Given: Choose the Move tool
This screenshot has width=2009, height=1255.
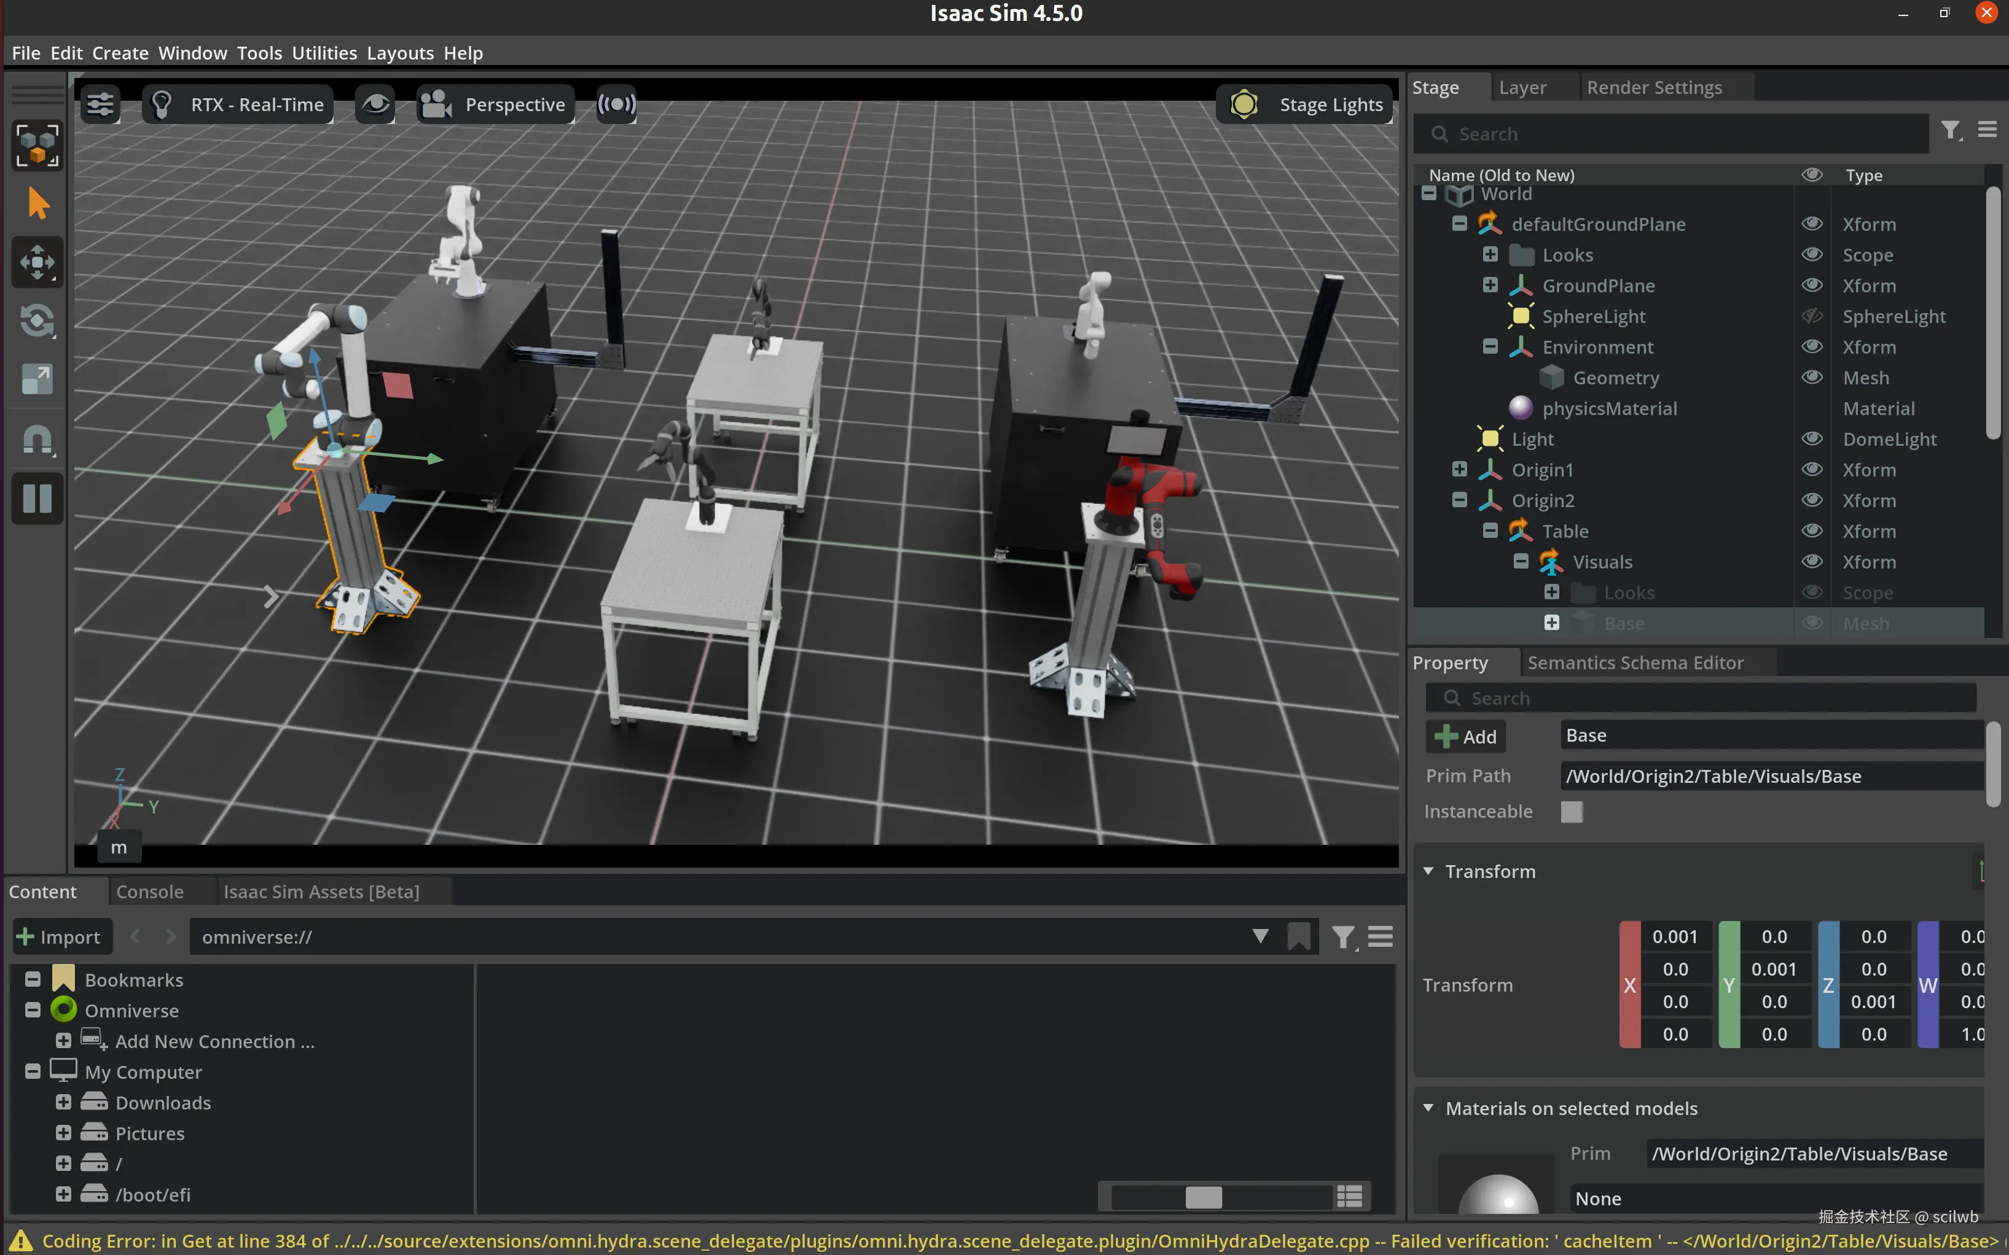Looking at the screenshot, I should point(37,263).
